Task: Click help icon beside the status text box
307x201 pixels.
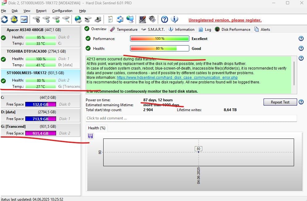Action: pyautogui.click(x=301, y=58)
